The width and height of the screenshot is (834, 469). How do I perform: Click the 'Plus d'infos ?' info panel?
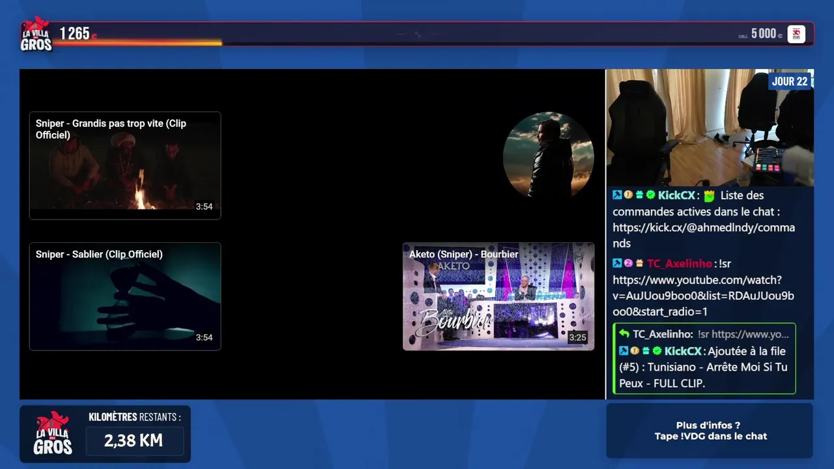point(710,431)
